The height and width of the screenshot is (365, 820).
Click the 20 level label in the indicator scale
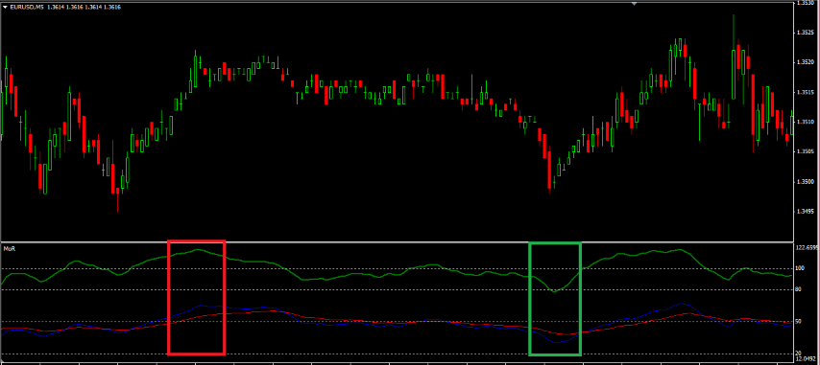click(x=798, y=353)
